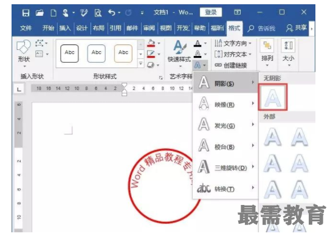
Task: Open print preview icon
Action: tap(98, 13)
